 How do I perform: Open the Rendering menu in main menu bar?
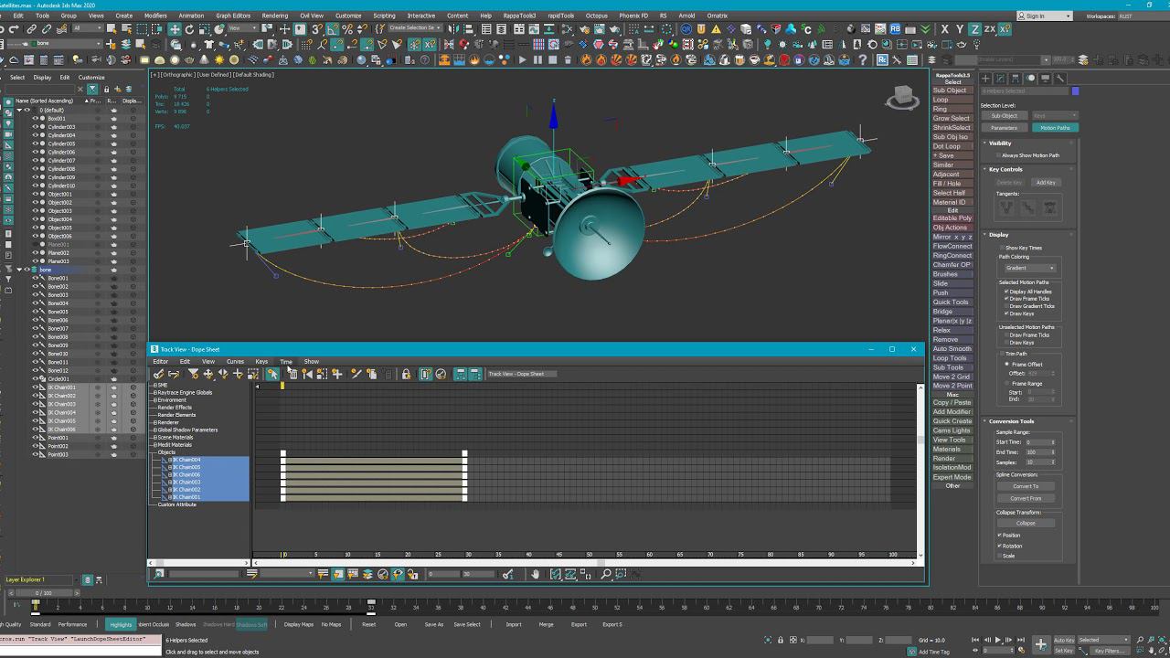(x=274, y=16)
